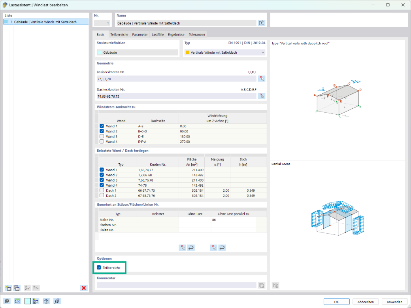Click the Abbrechen button
This screenshot has width=411, height=308.
pyautogui.click(x=366, y=302)
